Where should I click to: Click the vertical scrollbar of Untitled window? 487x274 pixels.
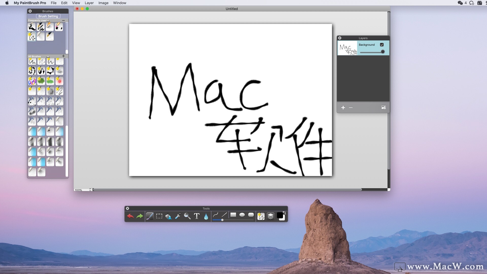pos(389,90)
